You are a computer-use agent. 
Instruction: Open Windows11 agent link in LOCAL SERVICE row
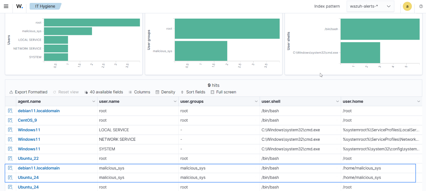click(29, 130)
